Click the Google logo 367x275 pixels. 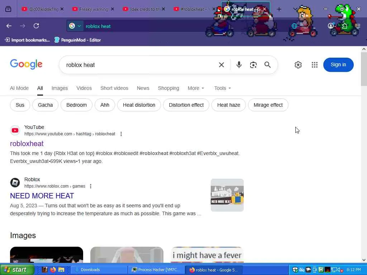[26, 64]
